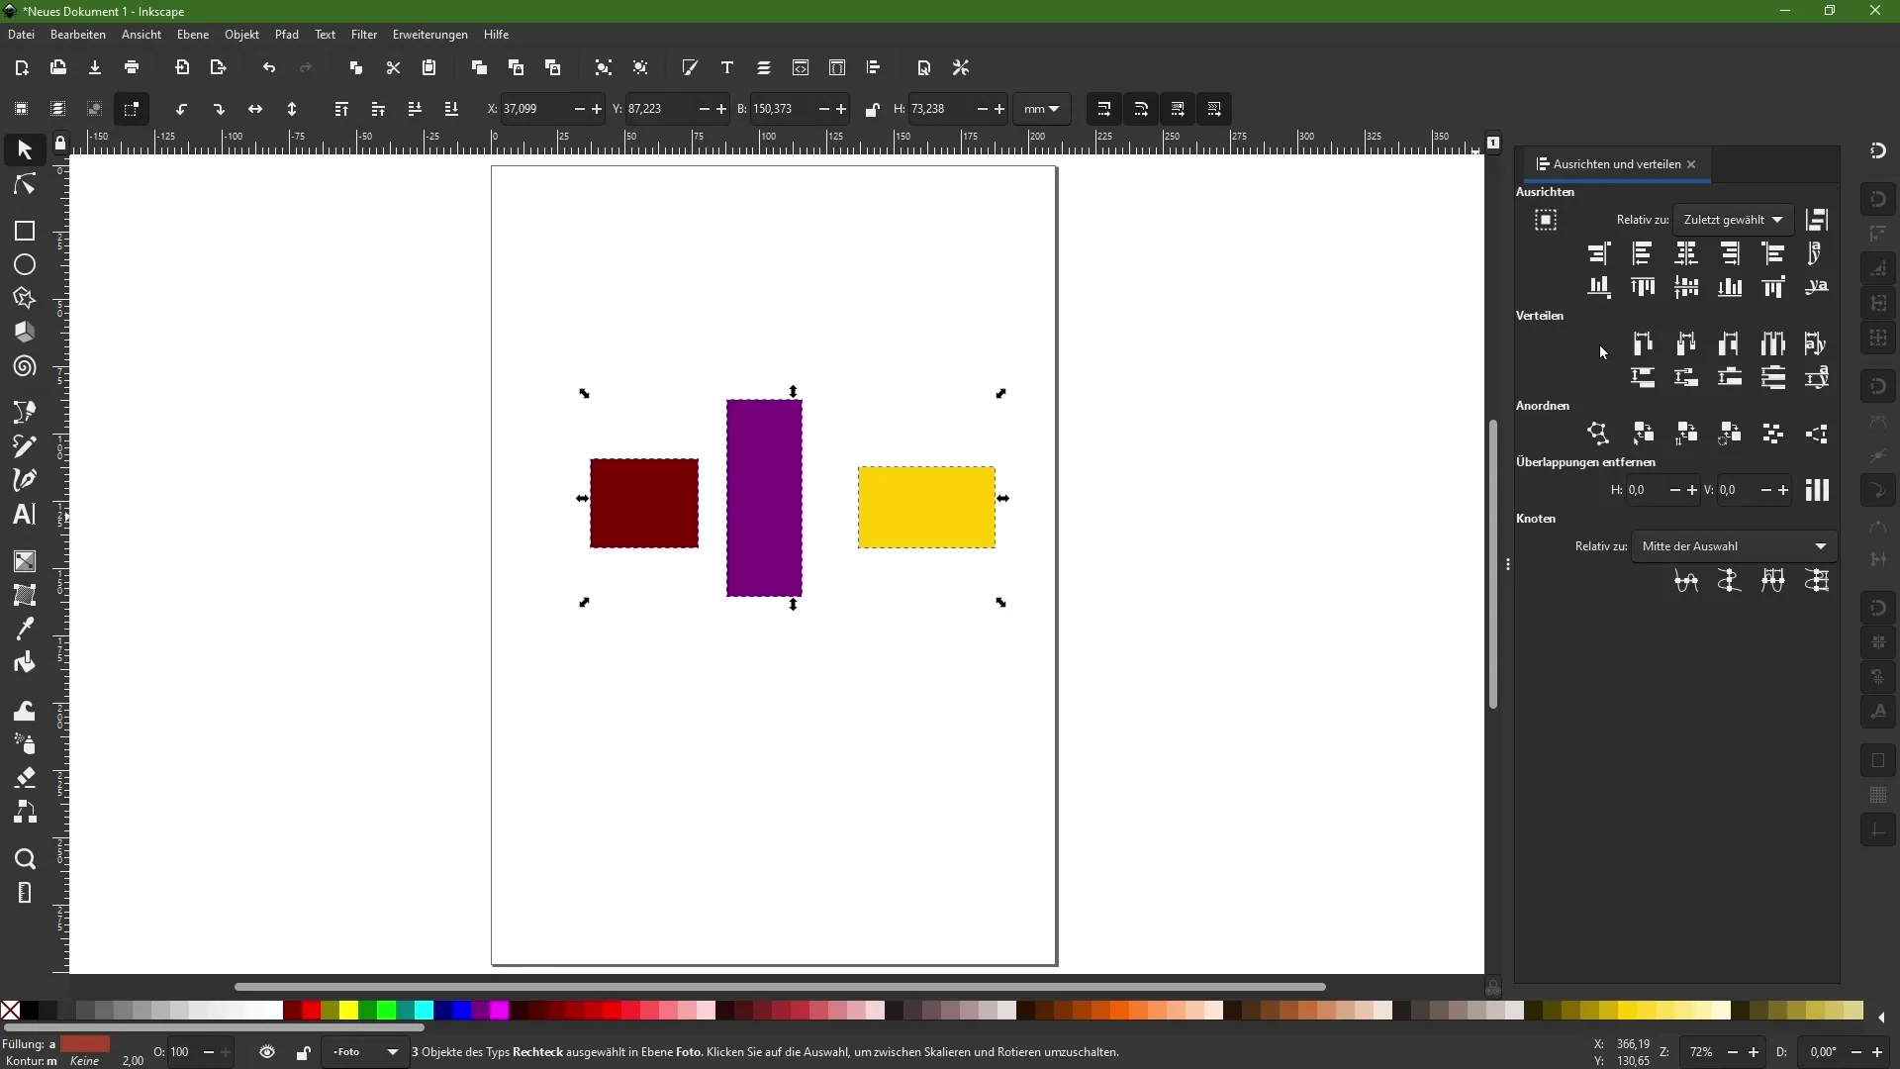Screen dimensions: 1900x1069
Task: Activate the Calligraphy tool
Action: pos(25,480)
